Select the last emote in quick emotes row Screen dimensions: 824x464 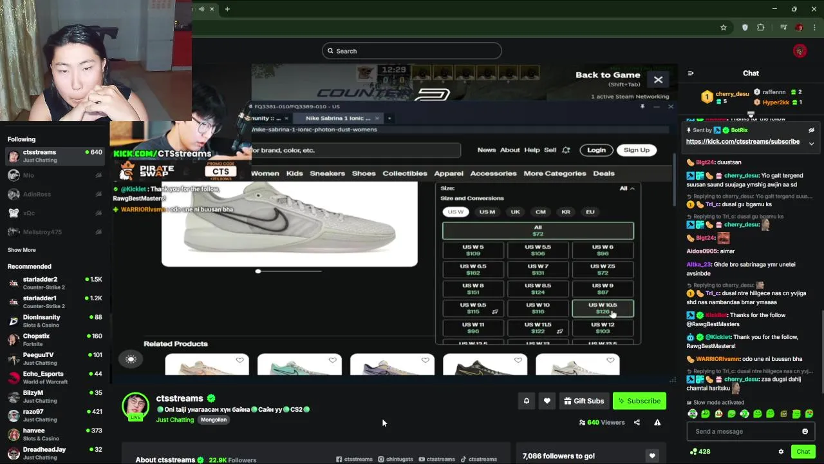tap(809, 414)
